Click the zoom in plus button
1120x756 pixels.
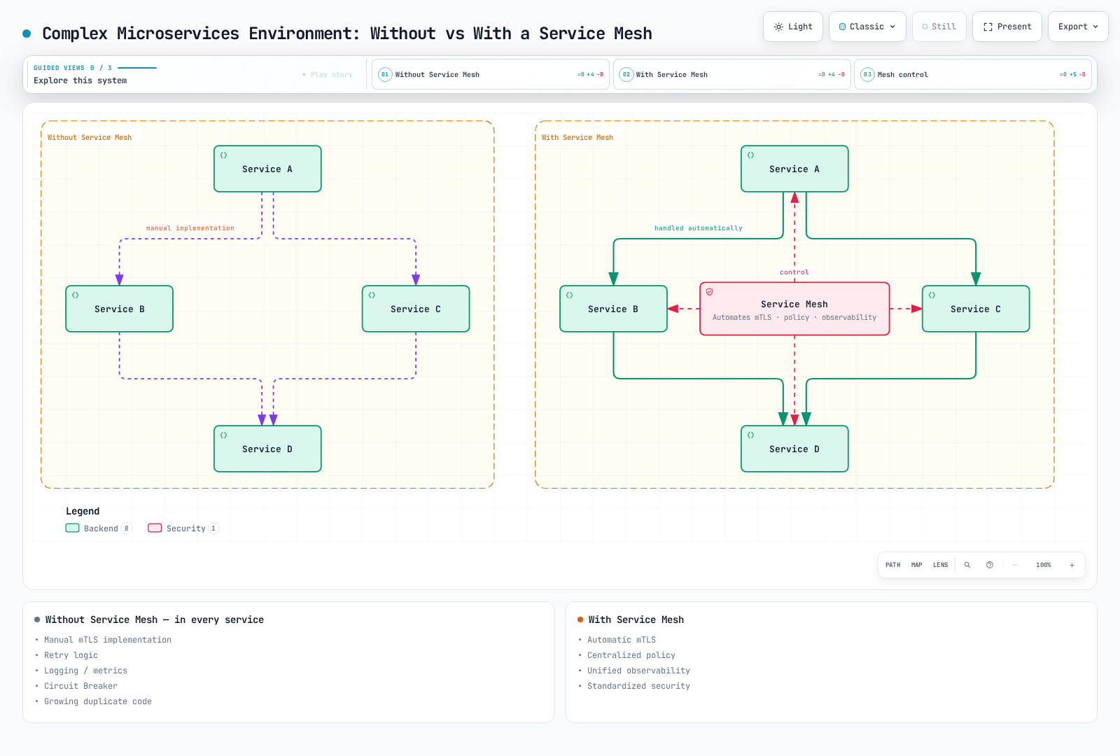click(1072, 565)
